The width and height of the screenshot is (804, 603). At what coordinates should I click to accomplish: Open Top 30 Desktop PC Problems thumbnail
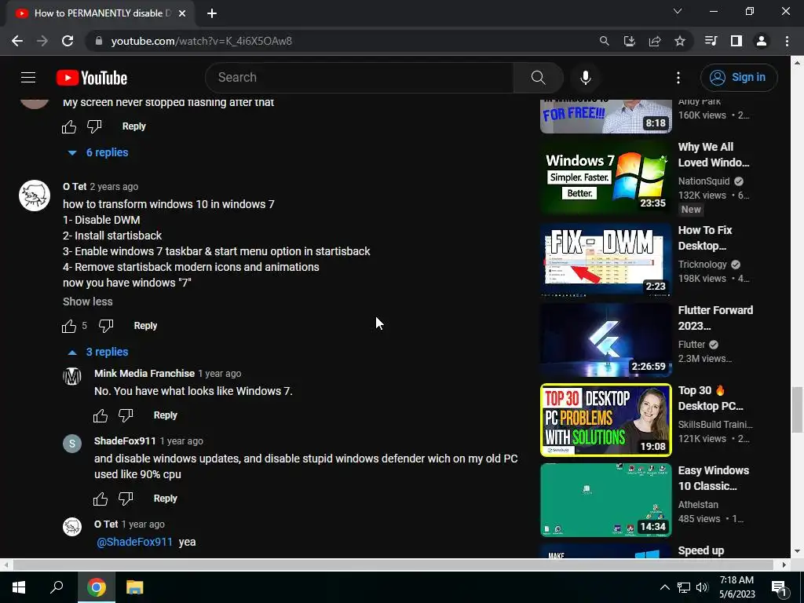coord(605,420)
